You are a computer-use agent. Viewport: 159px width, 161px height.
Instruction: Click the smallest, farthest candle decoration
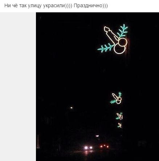click(119, 125)
